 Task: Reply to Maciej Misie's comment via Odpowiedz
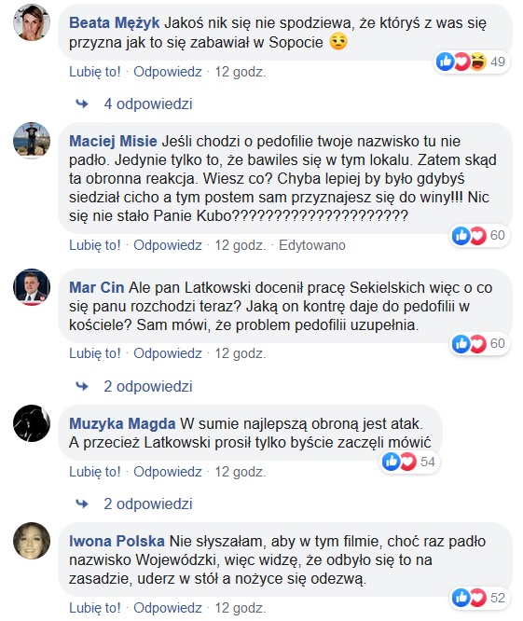(168, 245)
